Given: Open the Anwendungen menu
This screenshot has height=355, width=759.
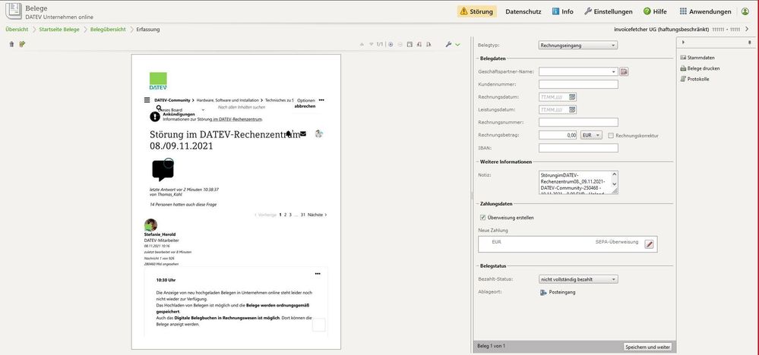Looking at the screenshot, I should coord(705,11).
